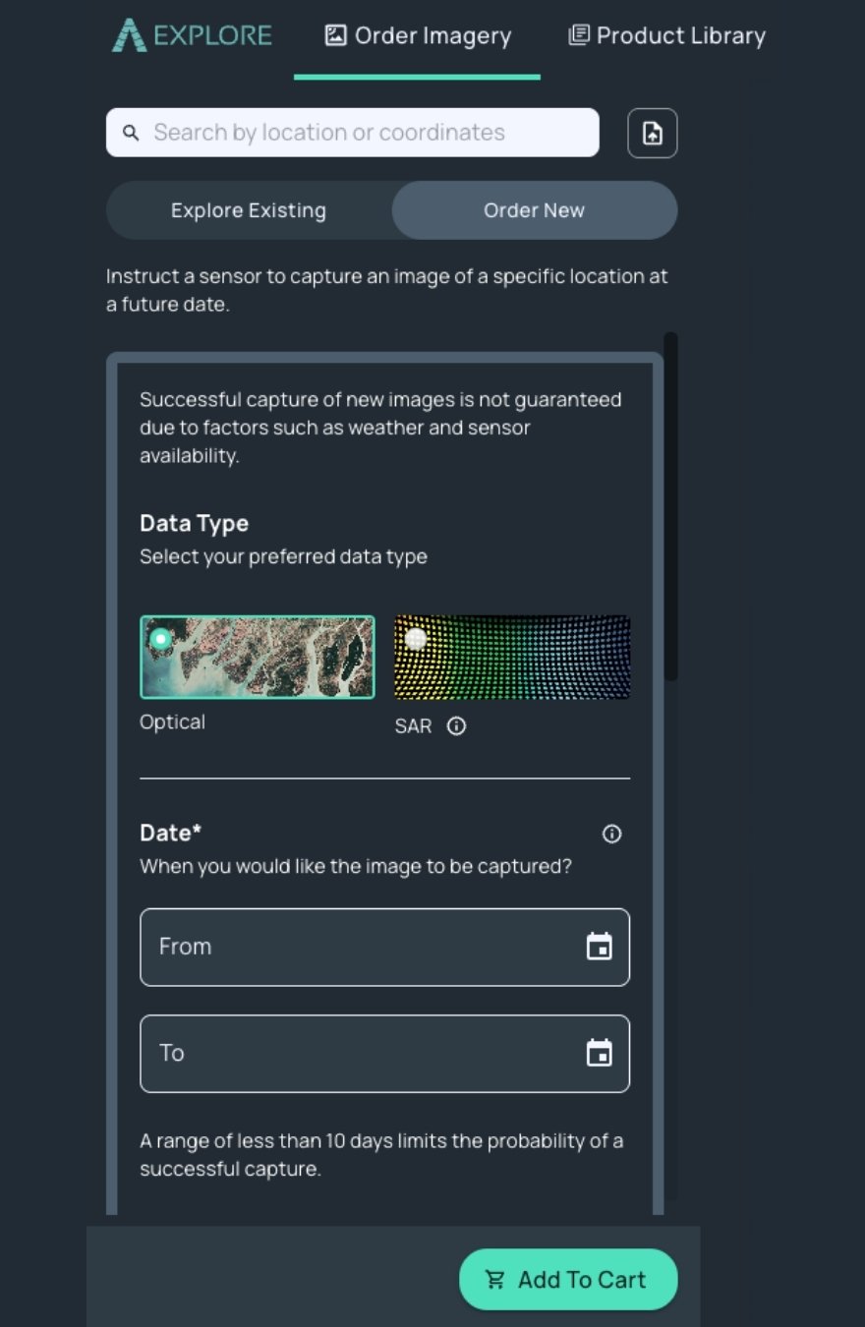Select the Optical data type radio
The width and height of the screenshot is (865, 1327).
pos(160,639)
